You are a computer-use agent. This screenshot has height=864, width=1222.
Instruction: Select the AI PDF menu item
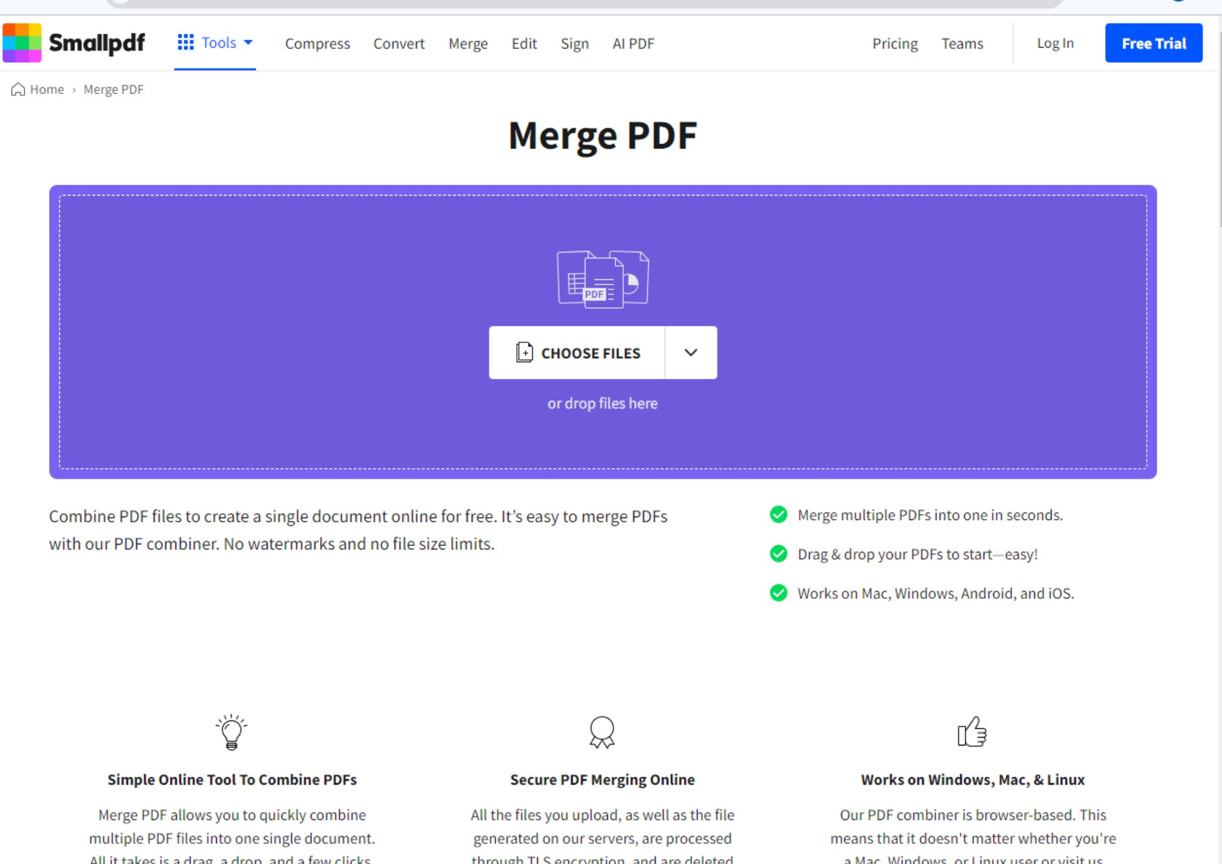[x=632, y=43]
